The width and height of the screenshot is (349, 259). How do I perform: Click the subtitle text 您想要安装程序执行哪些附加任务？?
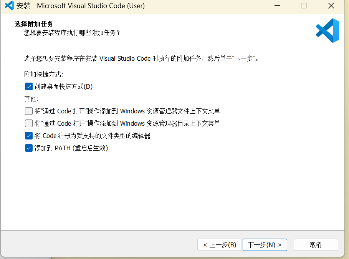coord(72,33)
